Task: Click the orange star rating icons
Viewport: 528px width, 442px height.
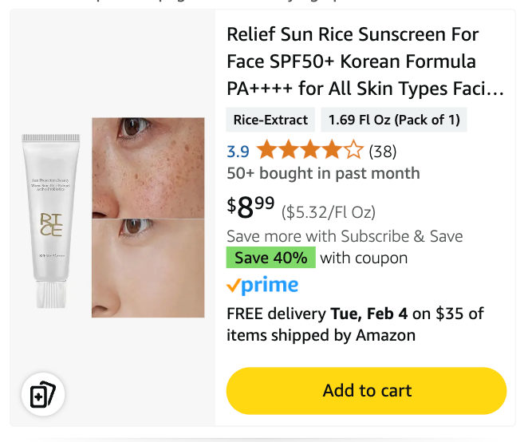Action: pos(310,151)
